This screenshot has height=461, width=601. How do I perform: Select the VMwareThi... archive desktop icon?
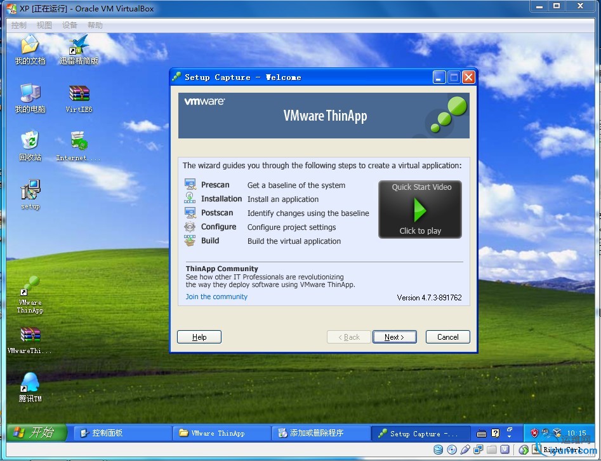30,340
